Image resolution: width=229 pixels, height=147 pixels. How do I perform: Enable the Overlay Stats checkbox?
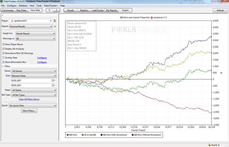coord(3,58)
